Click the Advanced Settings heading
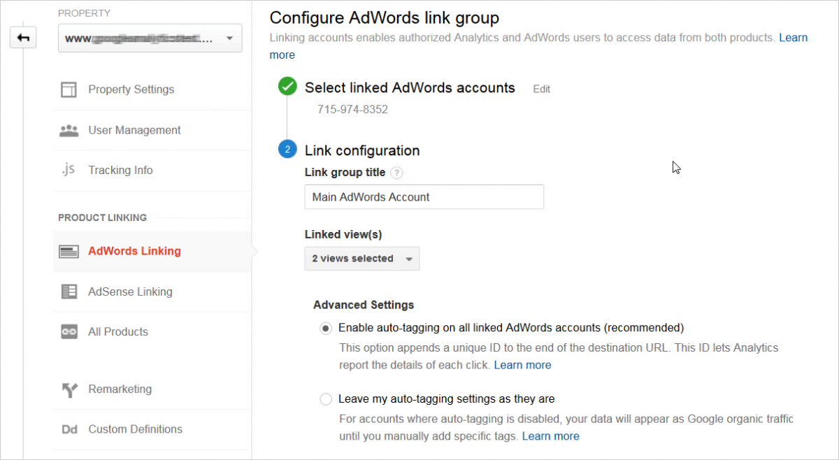Image resolution: width=839 pixels, height=460 pixels. (x=364, y=305)
